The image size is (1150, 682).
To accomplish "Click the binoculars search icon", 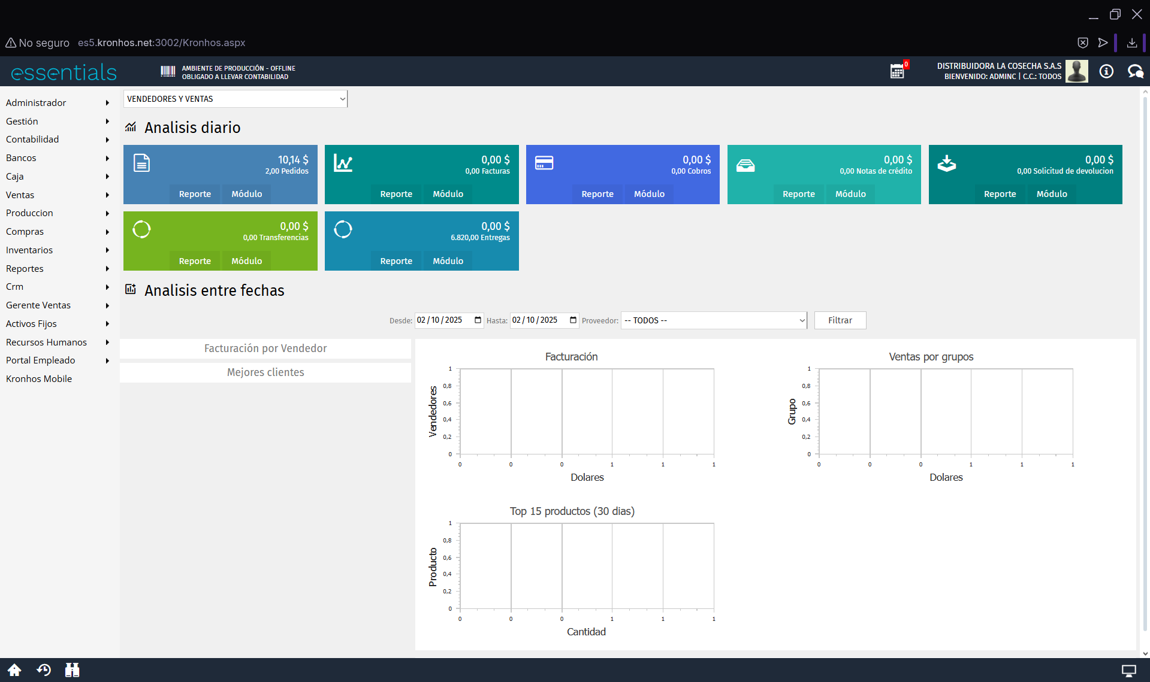I will point(73,670).
